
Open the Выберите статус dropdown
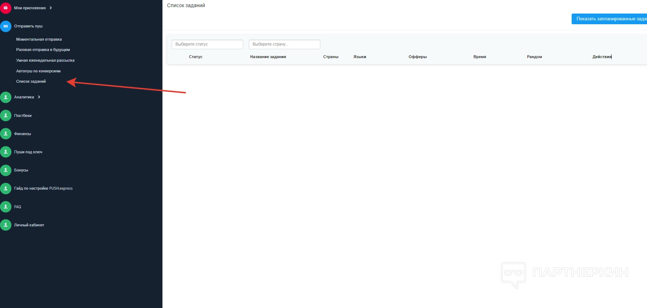[207, 44]
